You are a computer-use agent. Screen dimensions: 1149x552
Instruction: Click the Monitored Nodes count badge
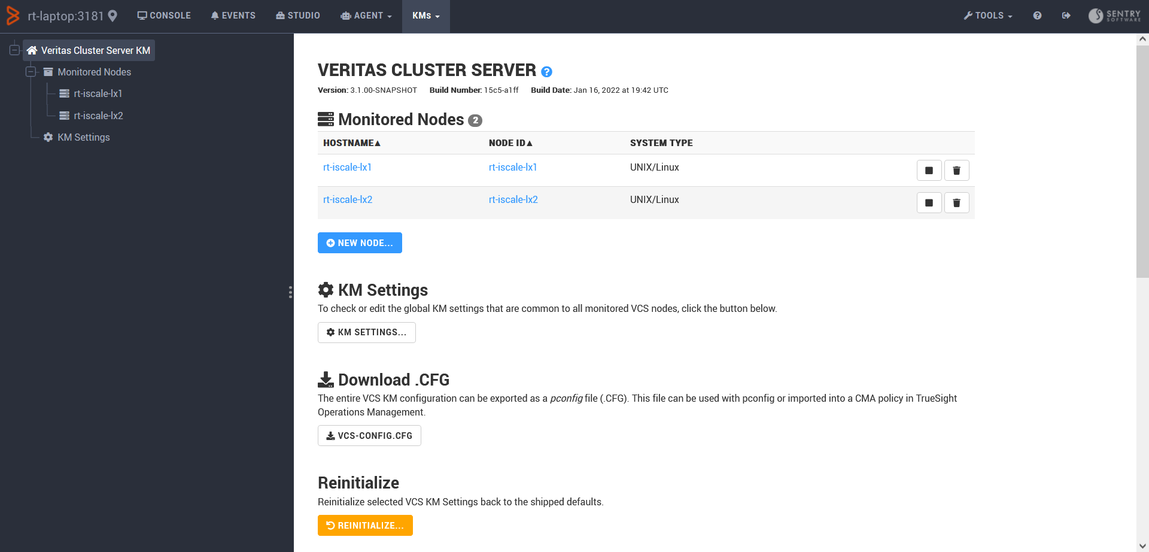(475, 120)
